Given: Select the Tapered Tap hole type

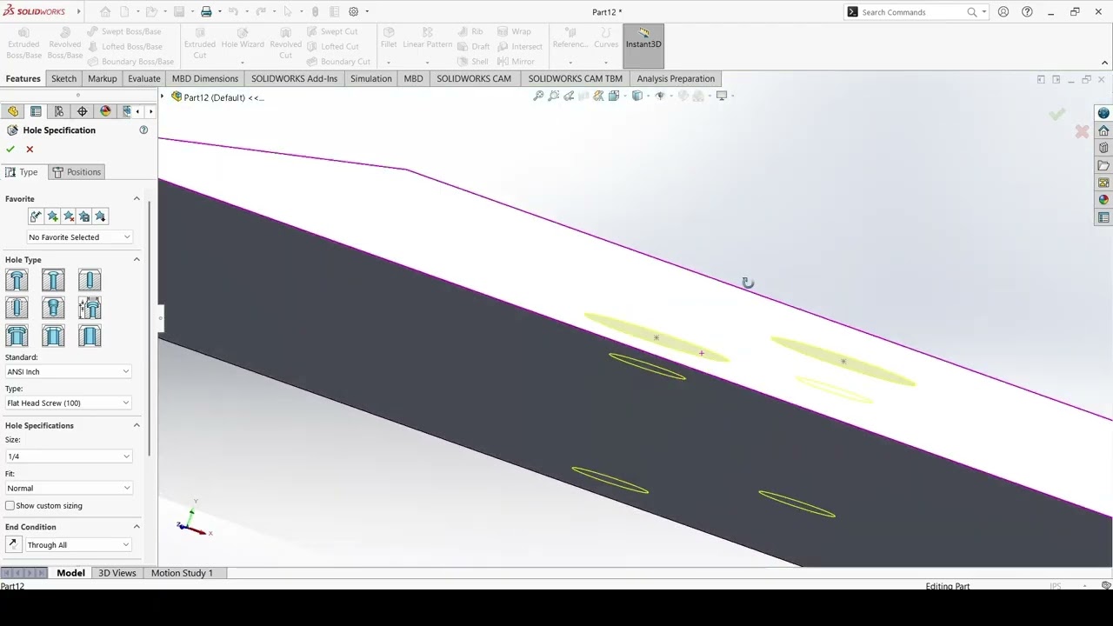Looking at the screenshot, I should (53, 308).
